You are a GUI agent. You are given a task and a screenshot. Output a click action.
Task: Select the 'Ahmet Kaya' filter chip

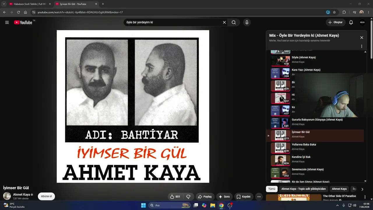339,189
